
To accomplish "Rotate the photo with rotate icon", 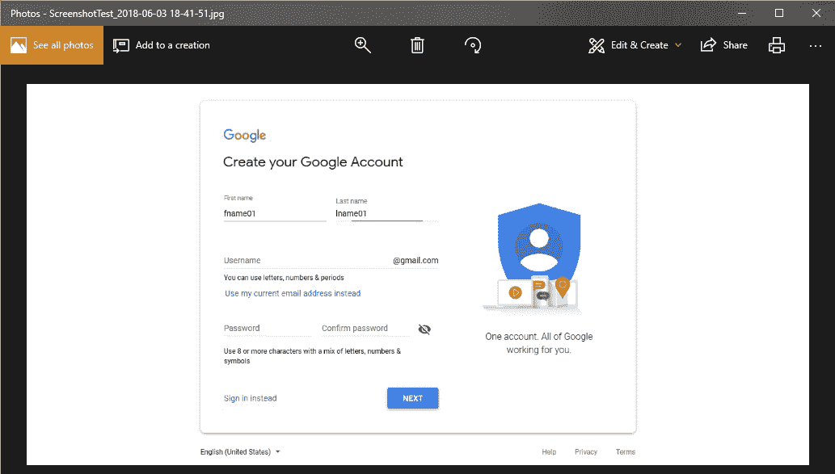I will [473, 45].
